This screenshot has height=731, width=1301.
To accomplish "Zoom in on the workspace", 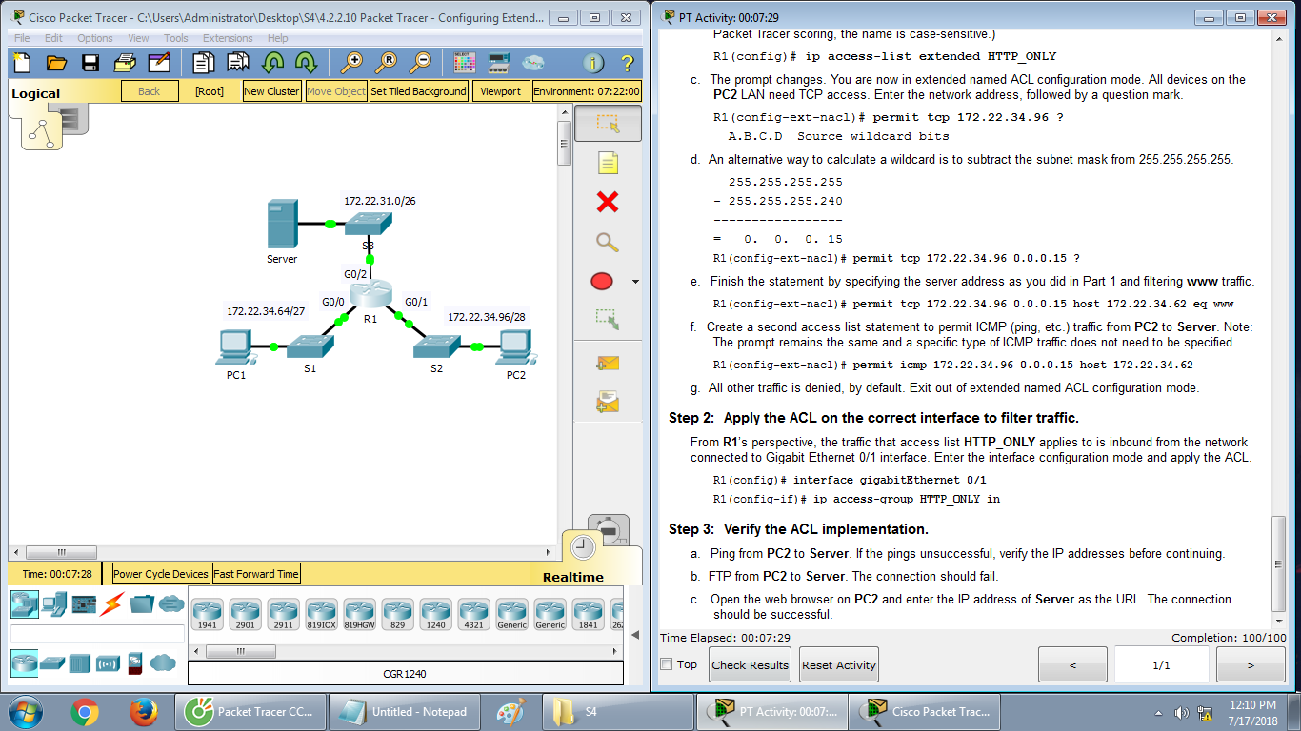I will pos(351,63).
